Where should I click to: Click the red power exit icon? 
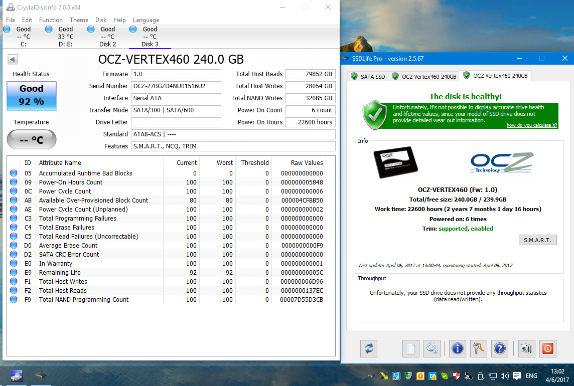(547, 348)
